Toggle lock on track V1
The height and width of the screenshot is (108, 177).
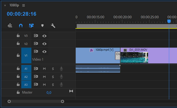coord(18,55)
